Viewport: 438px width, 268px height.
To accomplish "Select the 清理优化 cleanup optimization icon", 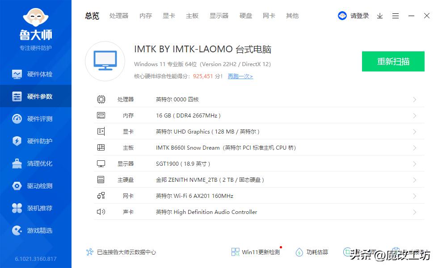I will pos(36,163).
